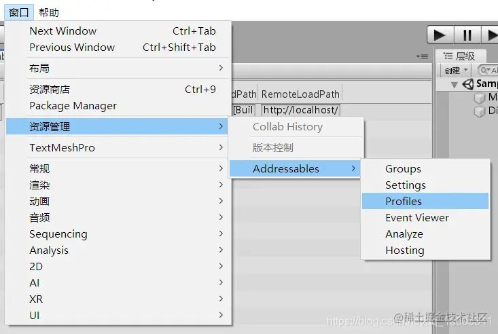Expand the Addressables submenu

pyautogui.click(x=295, y=168)
